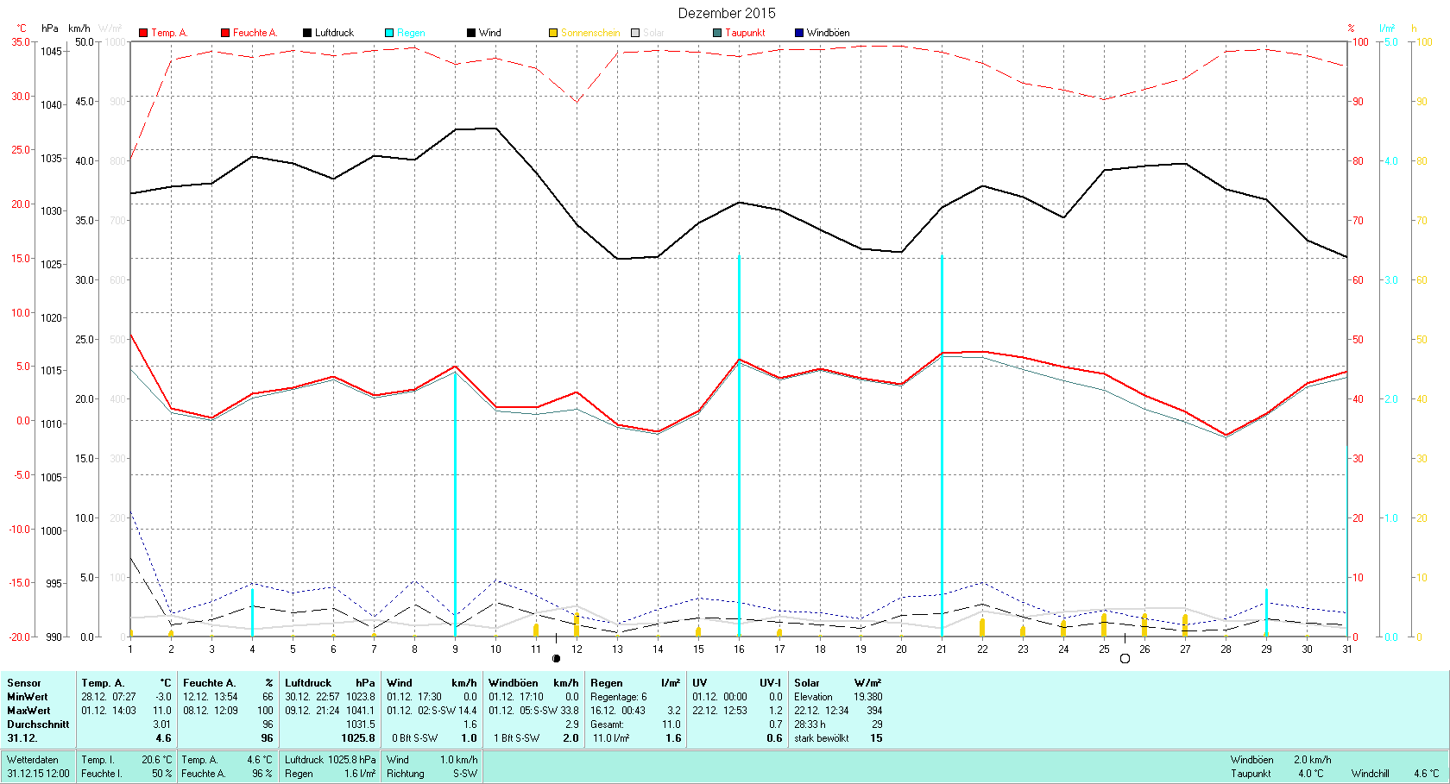
Task: Click the Luftdruck hPa column header
Action: coord(331,683)
